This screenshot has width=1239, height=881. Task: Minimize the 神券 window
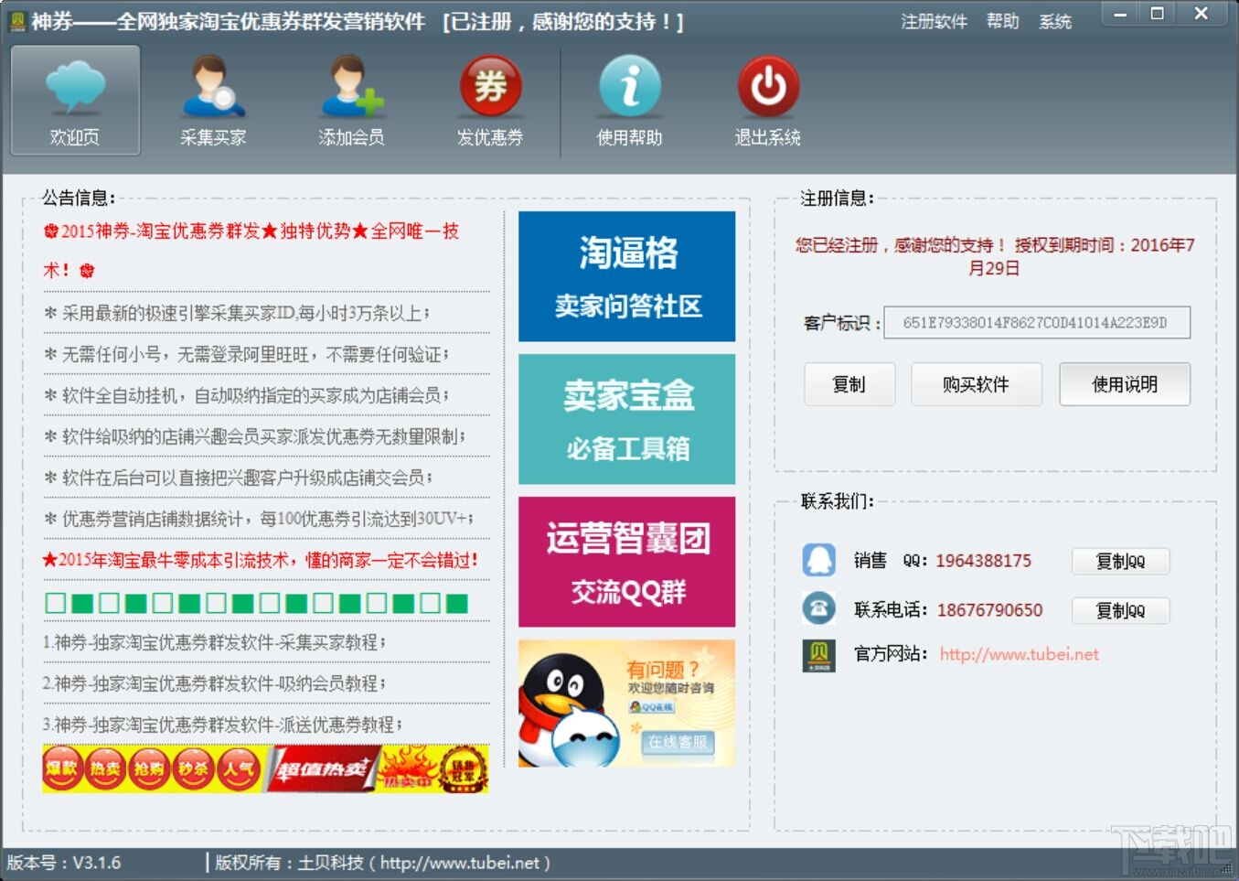[x=1119, y=14]
